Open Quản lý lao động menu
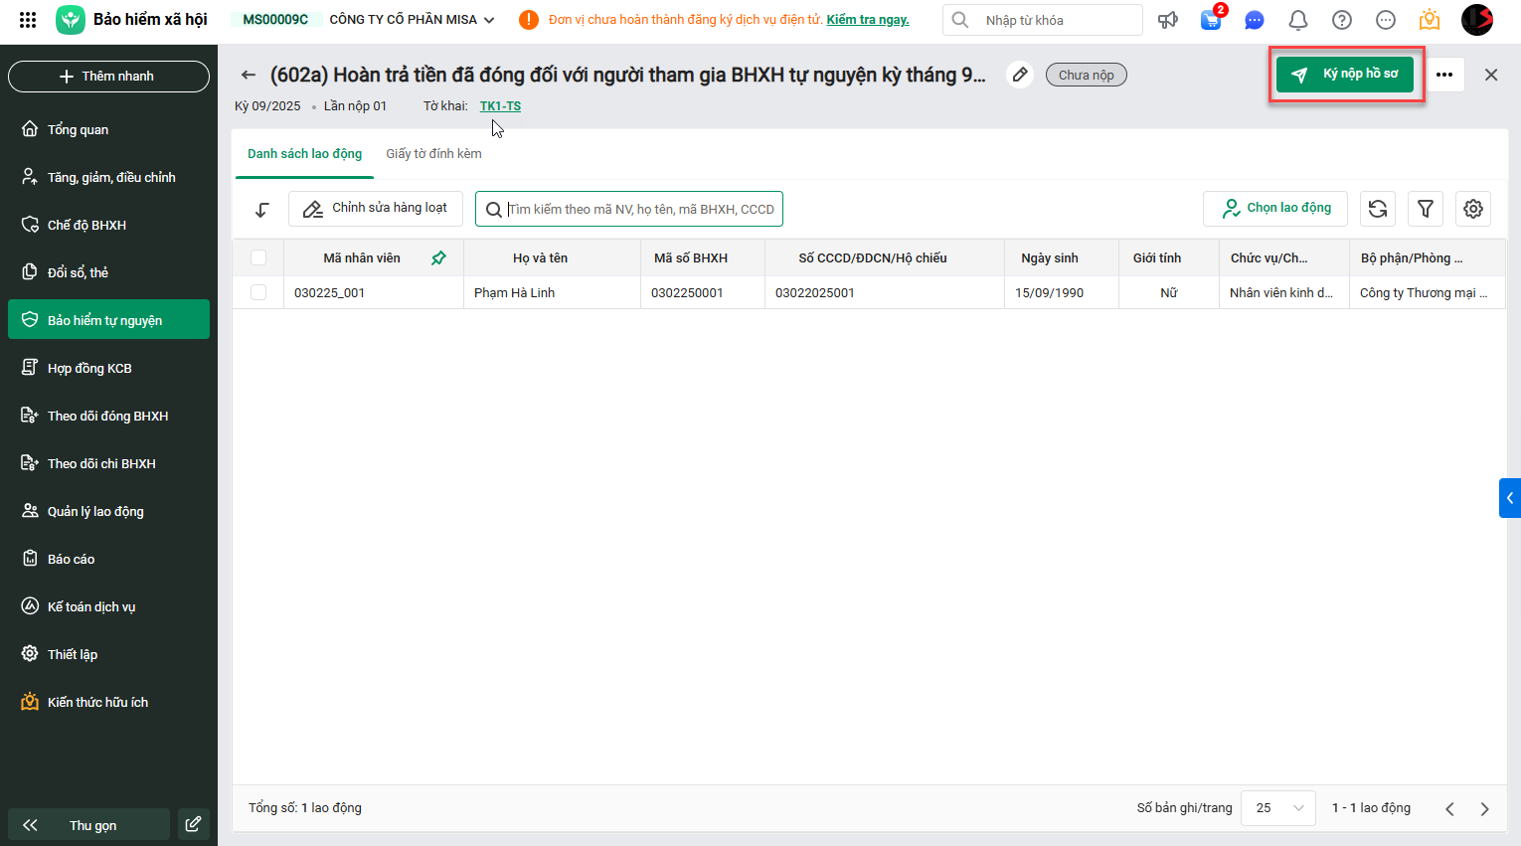This screenshot has height=846, width=1521. (108, 511)
